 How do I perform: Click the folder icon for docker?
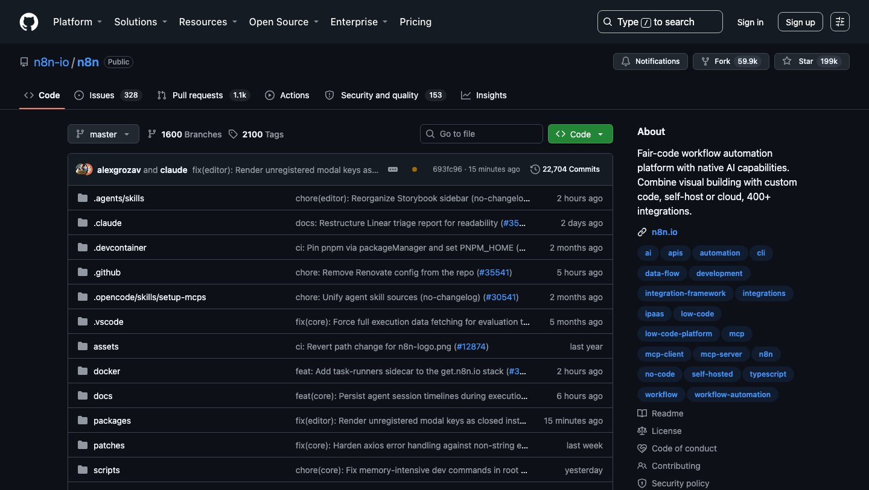pos(83,371)
